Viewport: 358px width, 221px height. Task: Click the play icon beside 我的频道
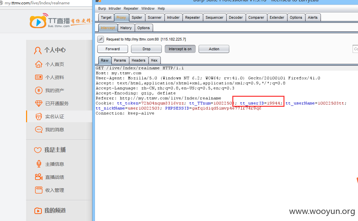point(38,211)
